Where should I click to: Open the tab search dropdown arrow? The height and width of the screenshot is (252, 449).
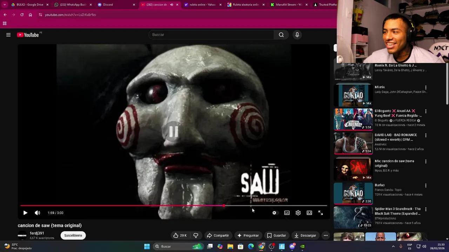pyautogui.click(x=5, y=5)
